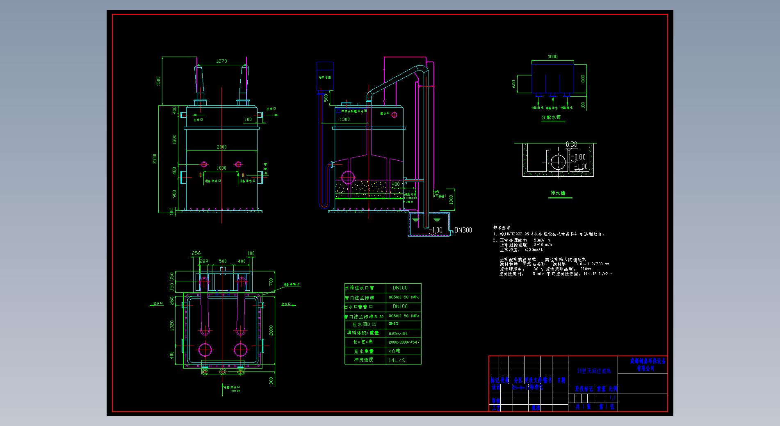This screenshot has height=426, width=780.
Task: Click the 成都创鼎环保设备有限公司 company name
Action: (x=648, y=365)
